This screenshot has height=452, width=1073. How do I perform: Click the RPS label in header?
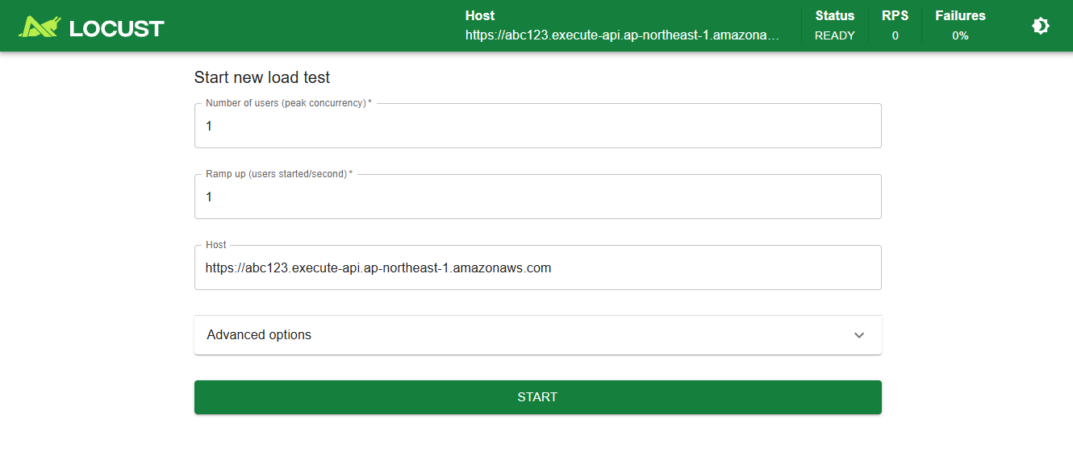[x=895, y=15]
